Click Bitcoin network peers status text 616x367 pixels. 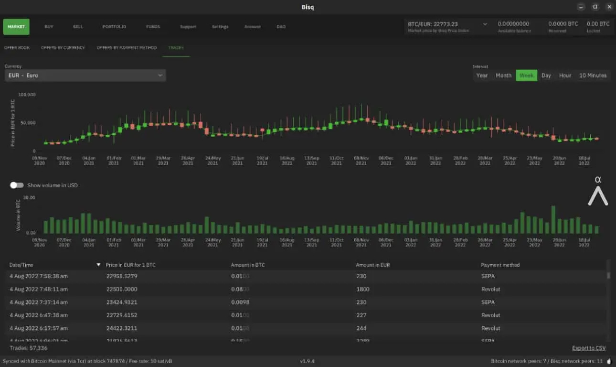coord(547,361)
